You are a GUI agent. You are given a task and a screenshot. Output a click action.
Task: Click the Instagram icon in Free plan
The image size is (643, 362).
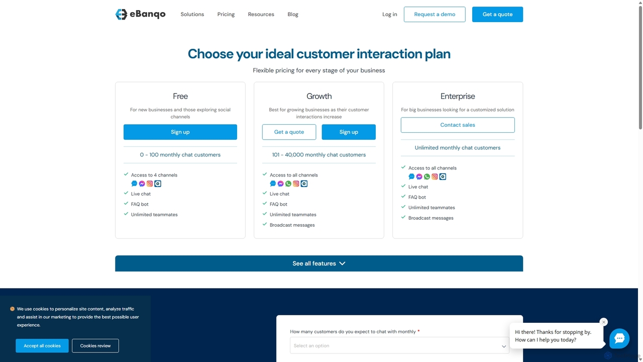click(x=150, y=184)
